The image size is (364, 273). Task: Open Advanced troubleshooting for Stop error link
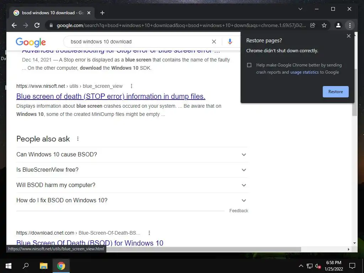pyautogui.click(x=121, y=50)
